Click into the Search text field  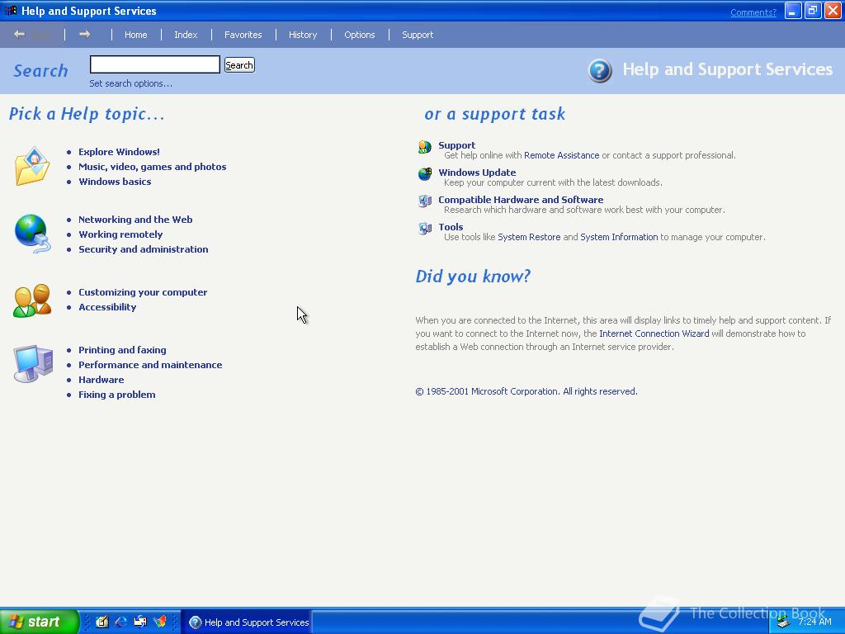coord(154,64)
